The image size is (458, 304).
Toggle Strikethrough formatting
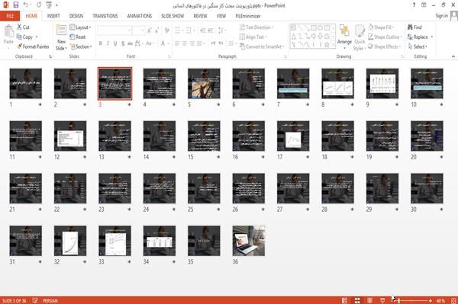coord(131,43)
